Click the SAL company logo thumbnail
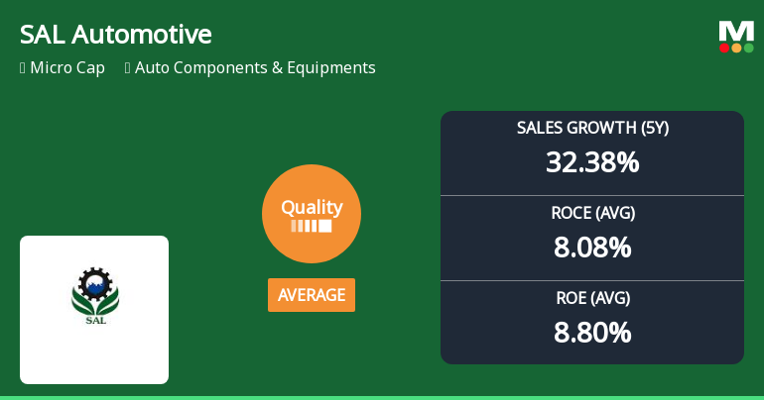This screenshot has width=764, height=400. [94, 310]
